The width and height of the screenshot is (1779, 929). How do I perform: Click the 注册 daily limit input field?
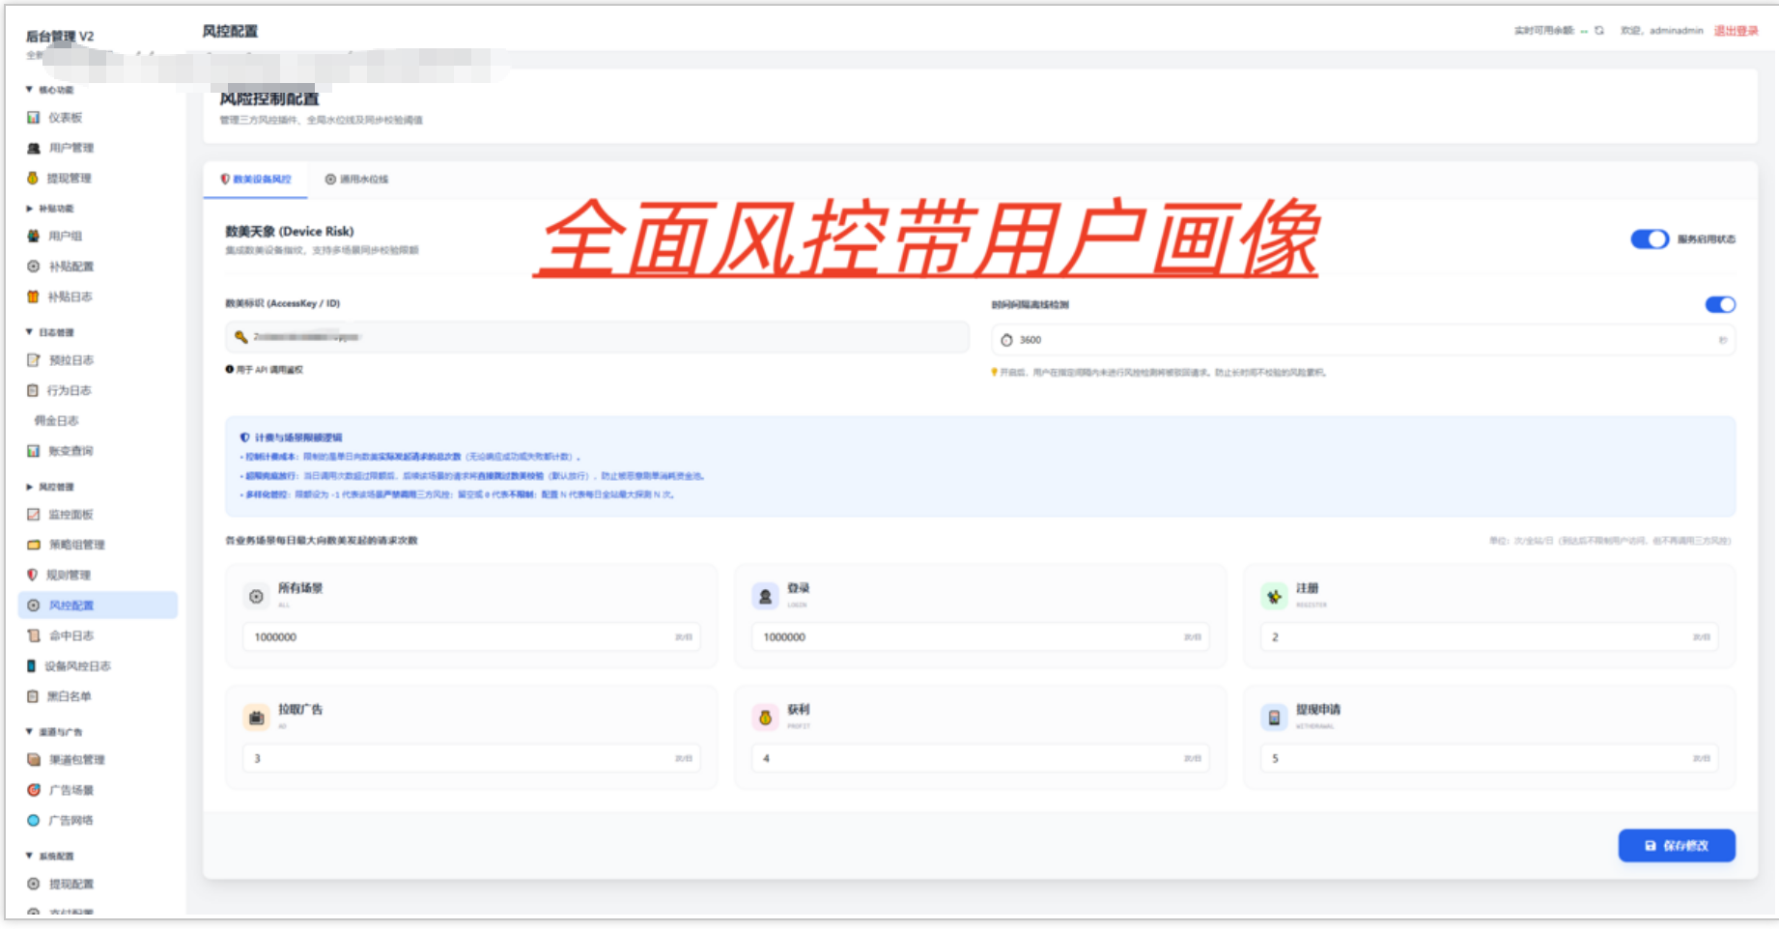(1488, 637)
